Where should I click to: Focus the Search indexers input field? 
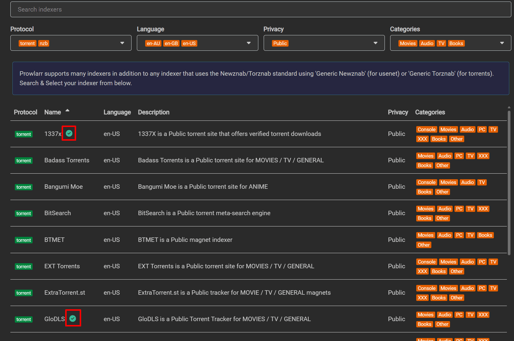pyautogui.click(x=261, y=9)
